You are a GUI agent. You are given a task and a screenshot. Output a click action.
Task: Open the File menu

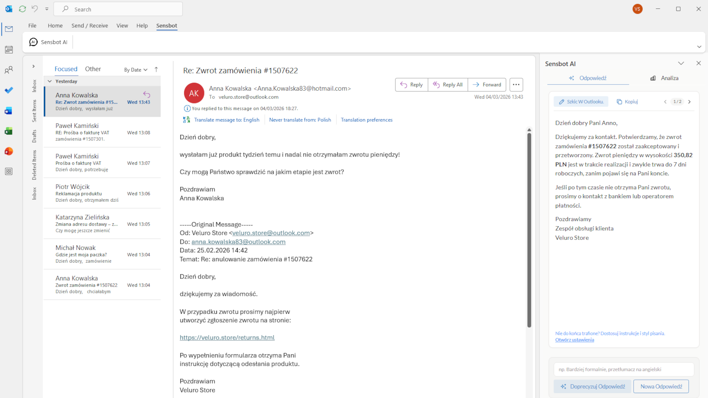(x=32, y=26)
